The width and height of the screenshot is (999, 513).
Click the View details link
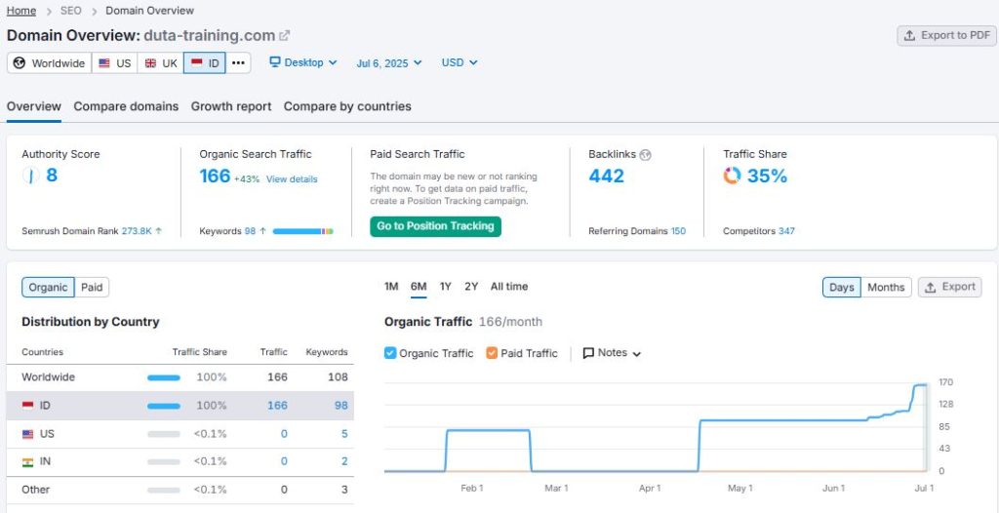tap(292, 179)
